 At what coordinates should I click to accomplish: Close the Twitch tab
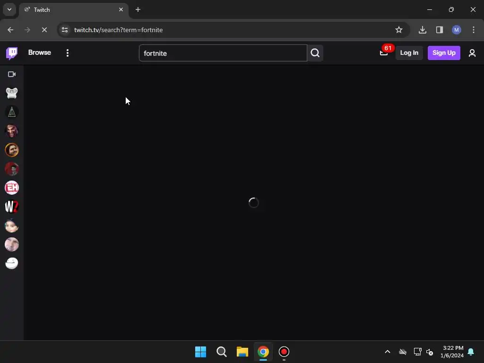click(x=121, y=9)
